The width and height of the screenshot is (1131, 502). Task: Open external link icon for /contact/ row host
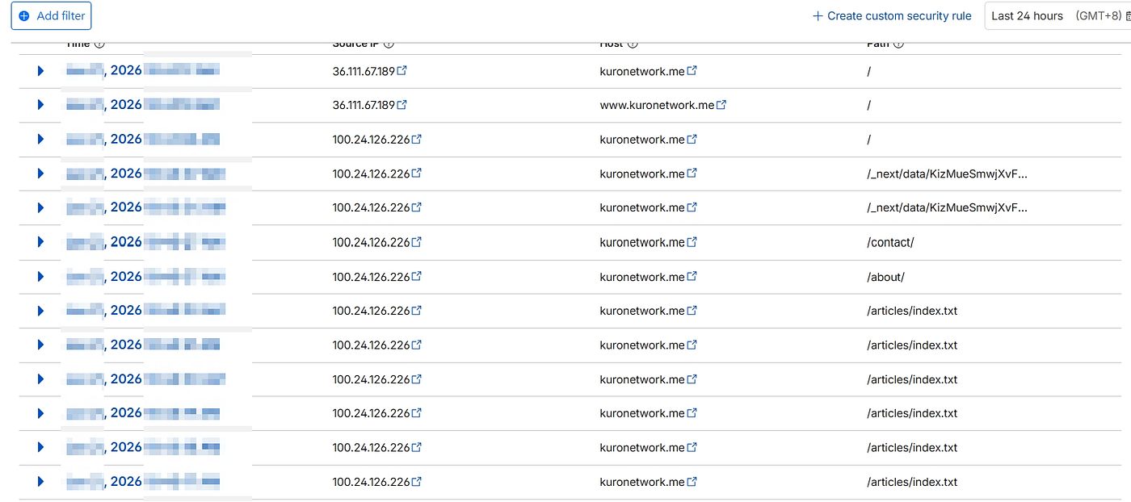point(692,242)
